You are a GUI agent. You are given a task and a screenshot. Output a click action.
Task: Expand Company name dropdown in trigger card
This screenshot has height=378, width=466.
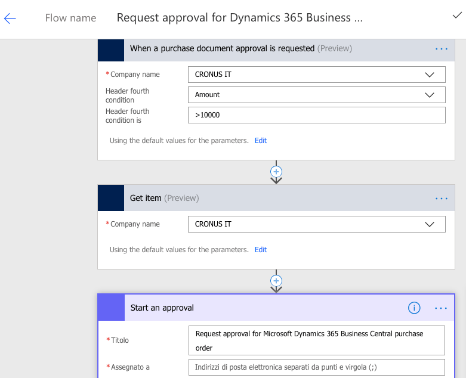click(429, 75)
